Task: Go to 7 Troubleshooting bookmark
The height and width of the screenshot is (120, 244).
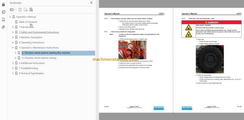Action: pyautogui.click(x=28, y=68)
